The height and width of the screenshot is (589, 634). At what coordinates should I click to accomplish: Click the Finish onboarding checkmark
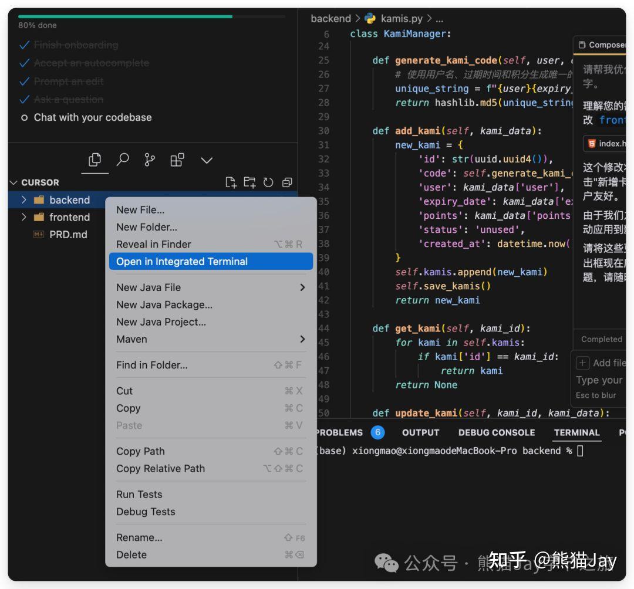tap(25, 45)
